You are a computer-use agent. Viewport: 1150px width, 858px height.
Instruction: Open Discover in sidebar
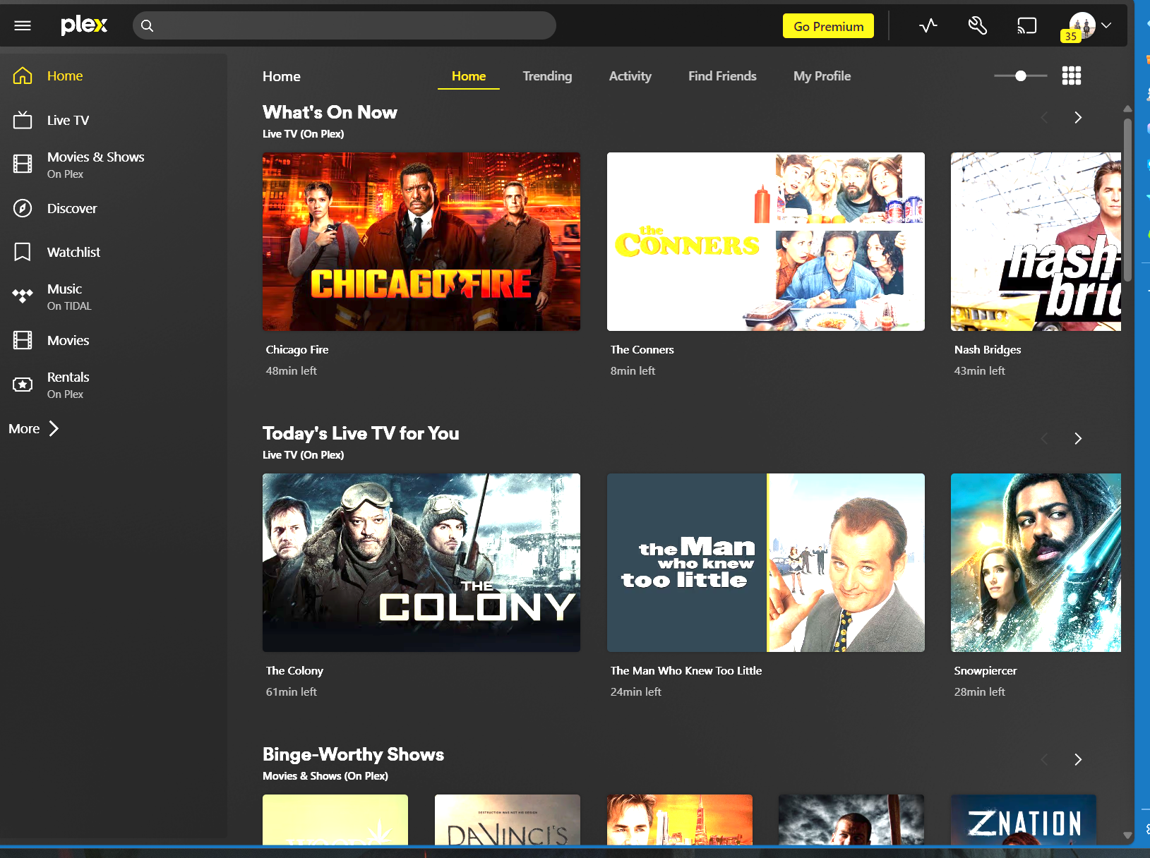[x=72, y=208]
